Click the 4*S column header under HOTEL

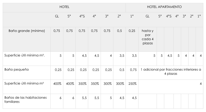point(82,16)
